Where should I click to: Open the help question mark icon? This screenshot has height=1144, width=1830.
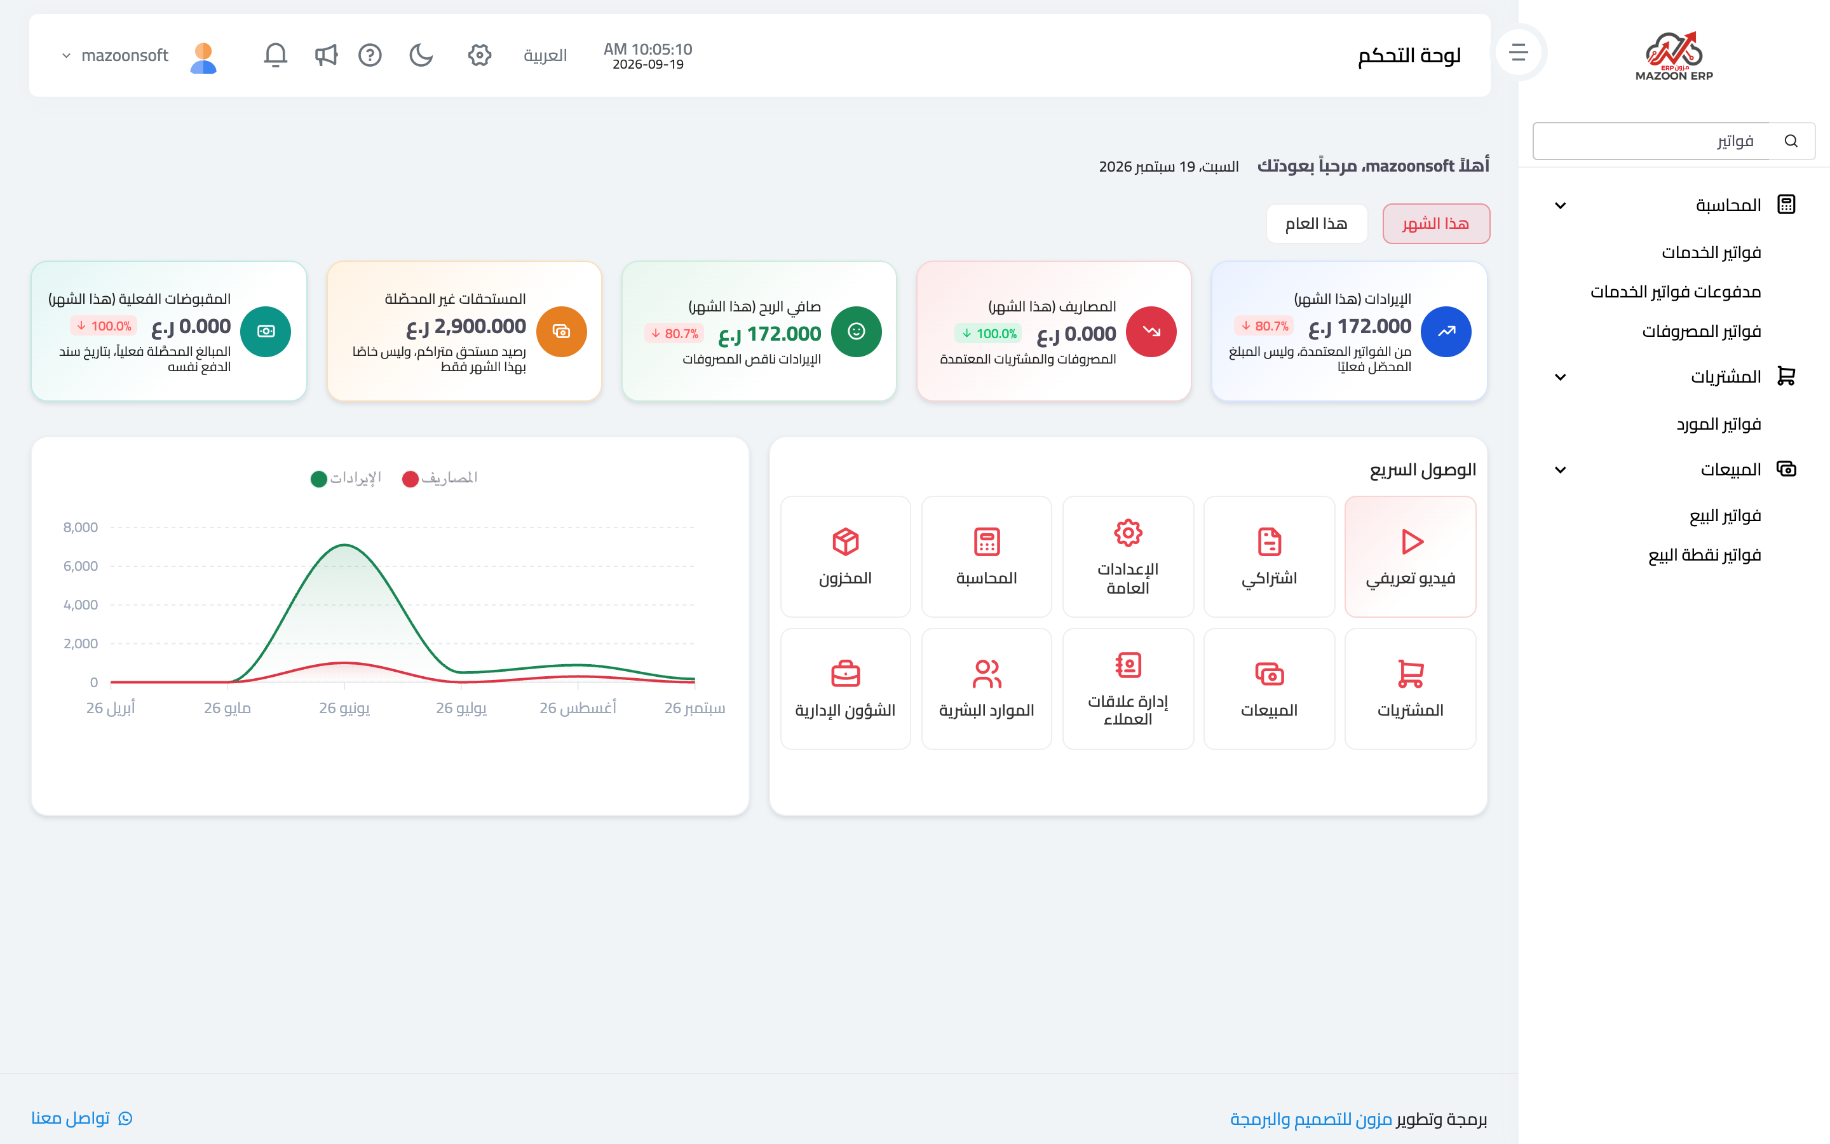tap(370, 55)
